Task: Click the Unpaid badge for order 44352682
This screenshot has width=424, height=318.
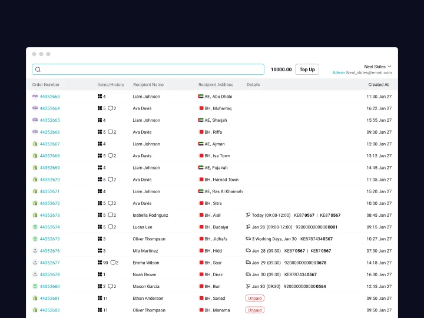Action: 255,310
